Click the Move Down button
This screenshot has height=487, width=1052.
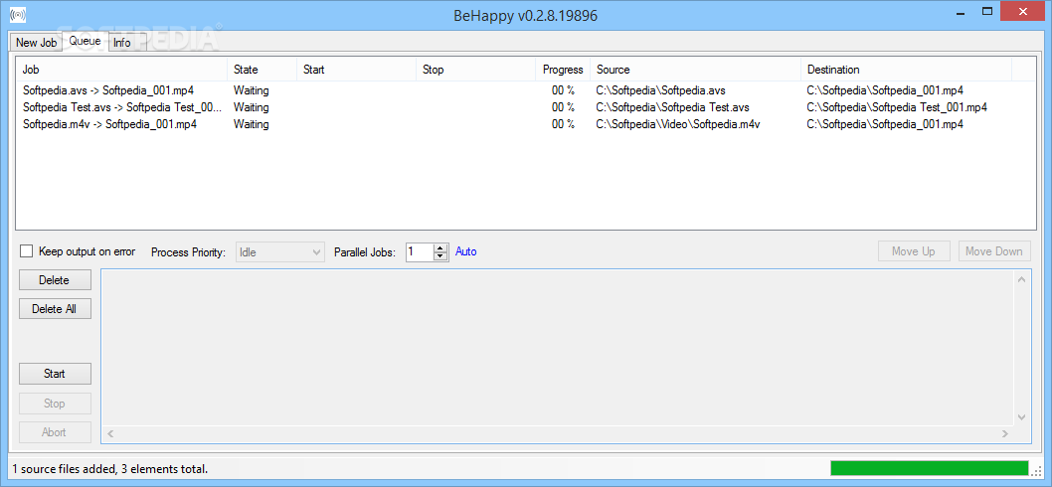(994, 251)
